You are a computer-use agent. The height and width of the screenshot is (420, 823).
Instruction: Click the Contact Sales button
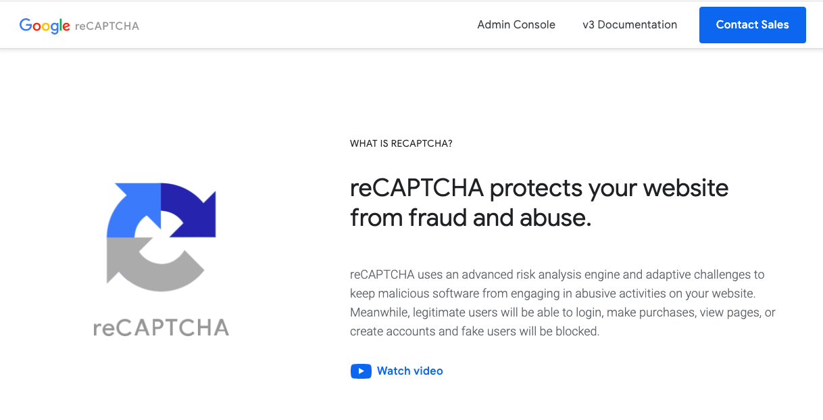[x=753, y=25]
